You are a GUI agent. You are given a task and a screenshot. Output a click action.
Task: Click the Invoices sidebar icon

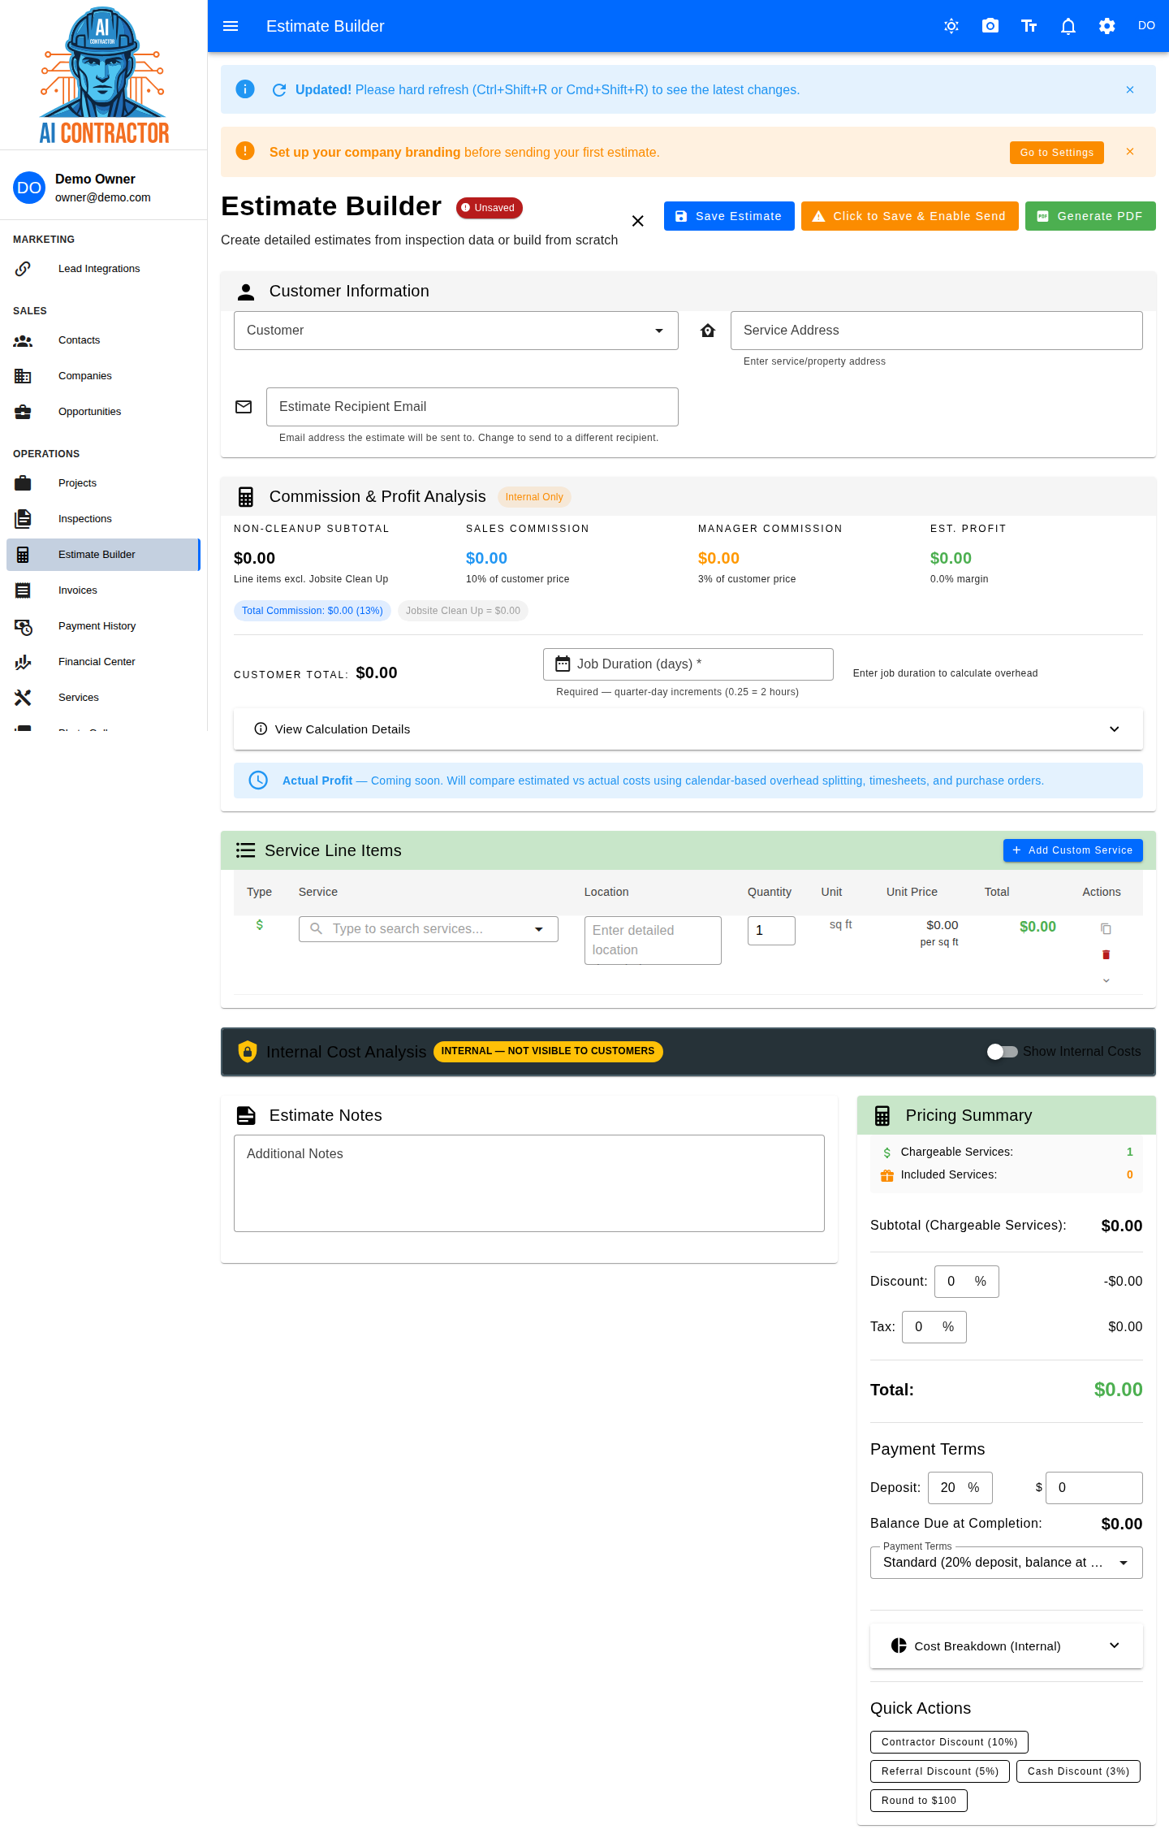(x=23, y=590)
